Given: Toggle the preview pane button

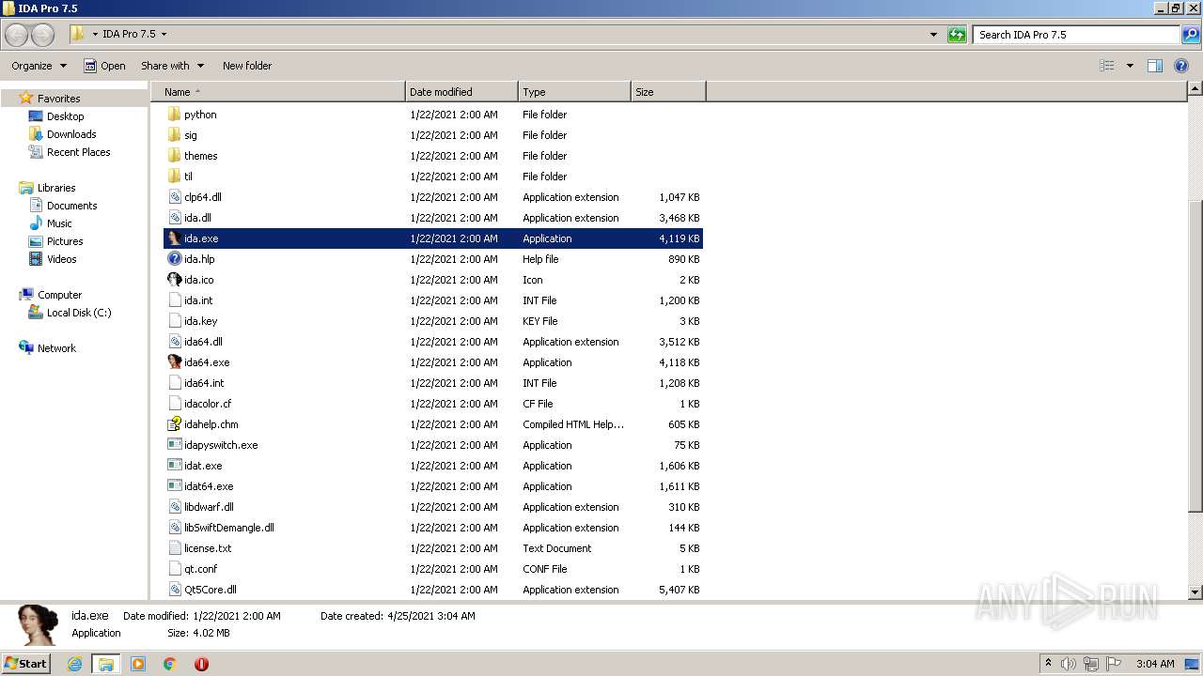Looking at the screenshot, I should tap(1155, 66).
